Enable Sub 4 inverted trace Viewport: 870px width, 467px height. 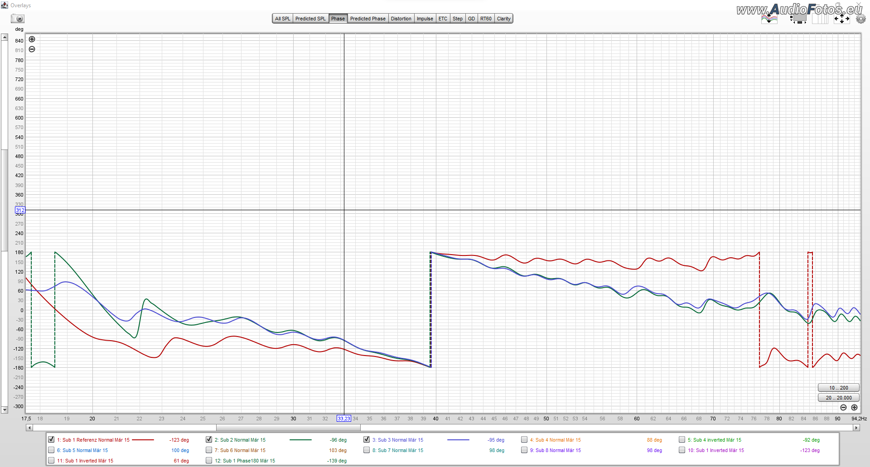682,439
